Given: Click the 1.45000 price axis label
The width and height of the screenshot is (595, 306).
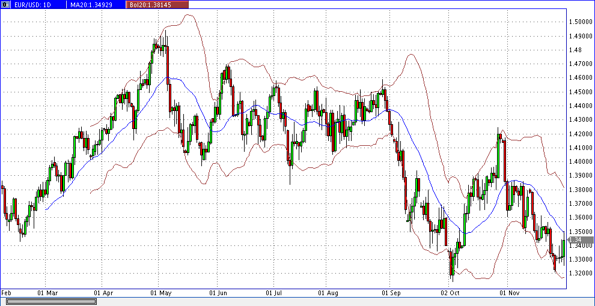Looking at the screenshot, I should pos(581,92).
